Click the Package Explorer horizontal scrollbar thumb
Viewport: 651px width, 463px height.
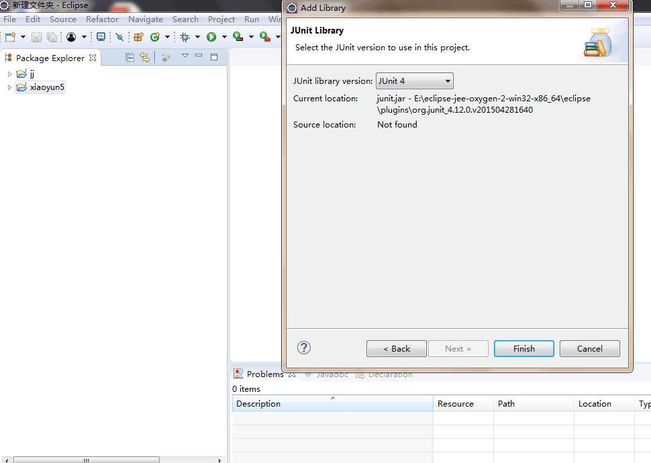(x=87, y=460)
